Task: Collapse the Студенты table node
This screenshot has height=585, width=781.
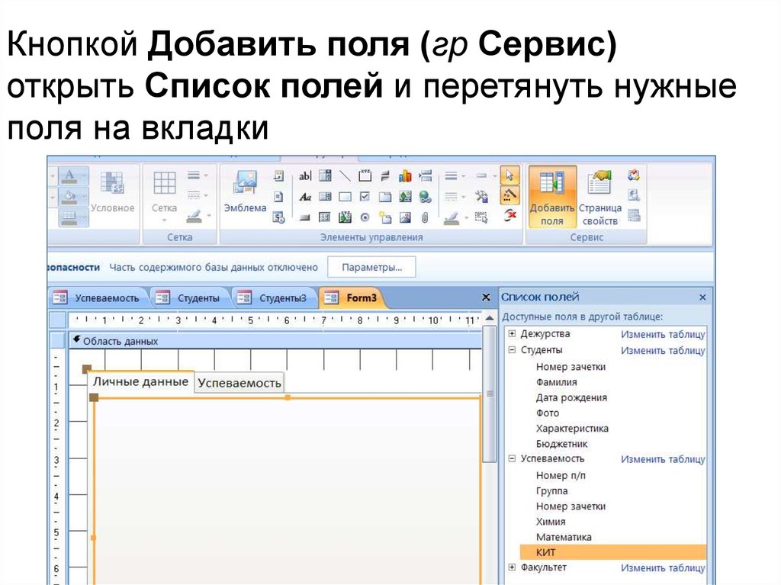Action: pos(512,350)
